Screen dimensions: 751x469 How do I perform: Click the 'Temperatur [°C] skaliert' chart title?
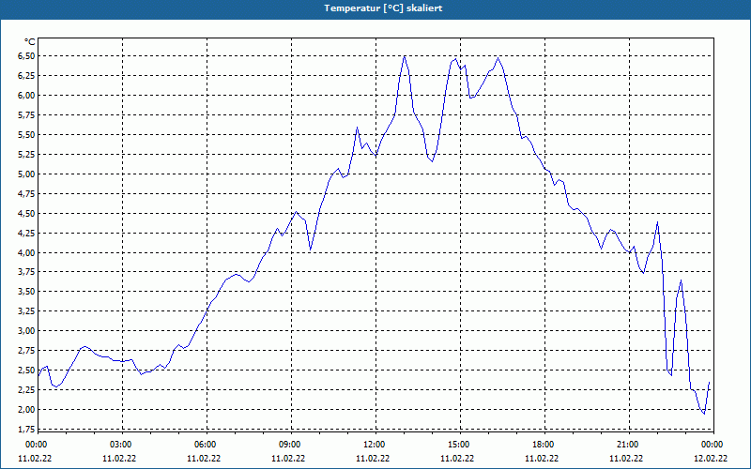tap(383, 8)
